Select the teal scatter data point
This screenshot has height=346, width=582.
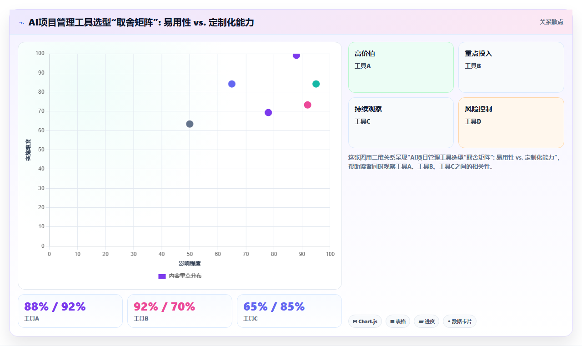click(316, 84)
